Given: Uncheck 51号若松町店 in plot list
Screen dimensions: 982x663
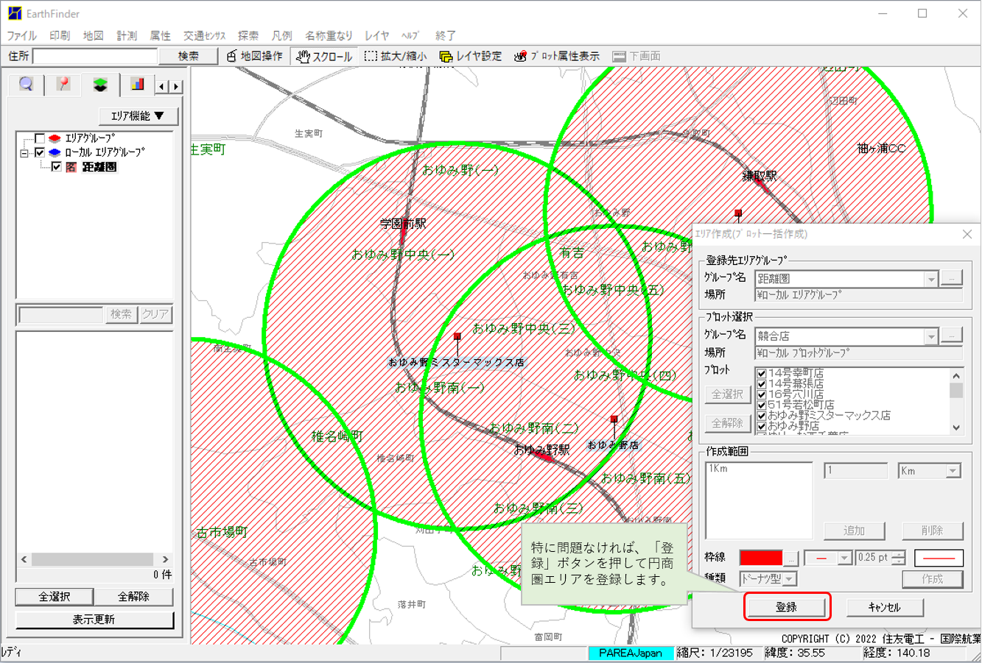Looking at the screenshot, I should 762,405.
